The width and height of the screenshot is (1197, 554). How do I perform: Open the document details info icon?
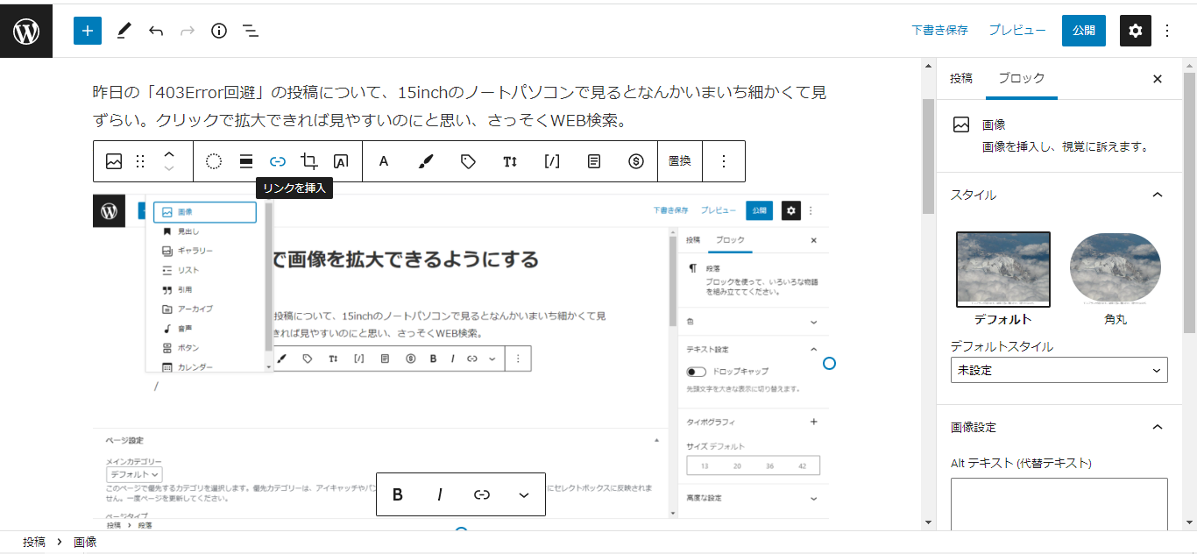click(x=219, y=31)
